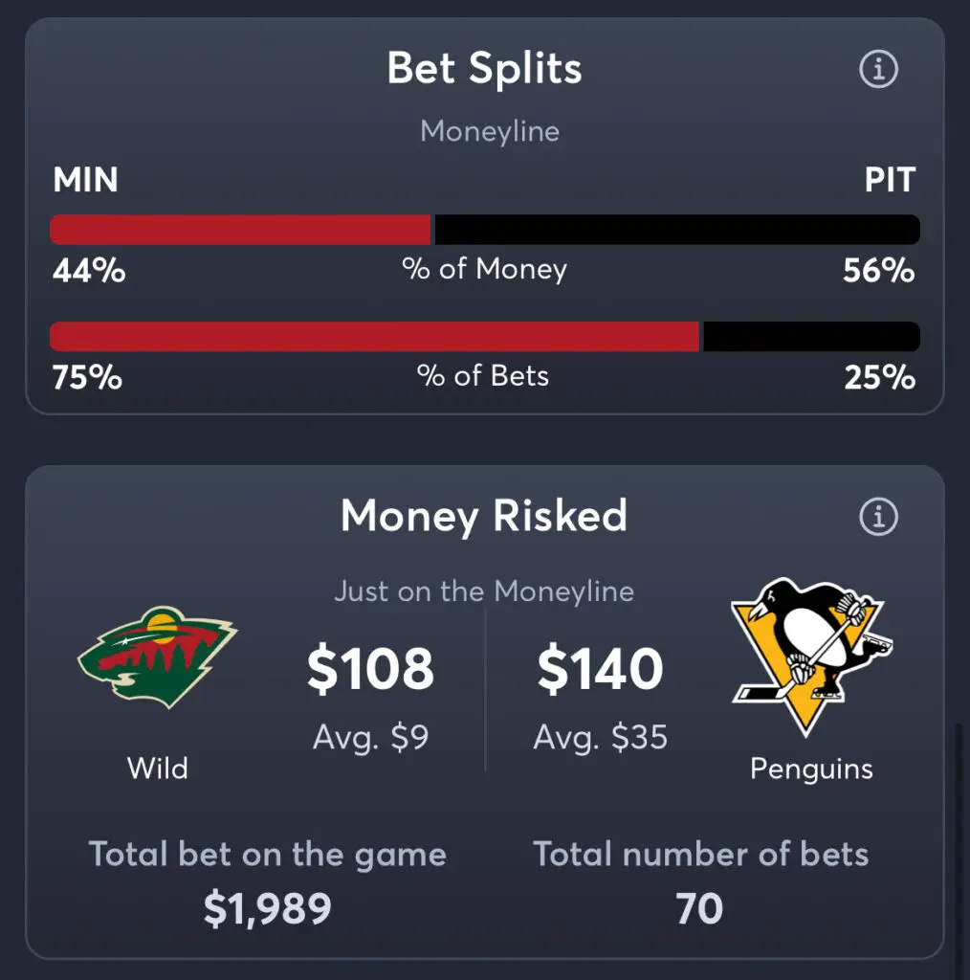Click the red % of Bets bar
The width and height of the screenshot is (970, 980).
[x=375, y=337]
